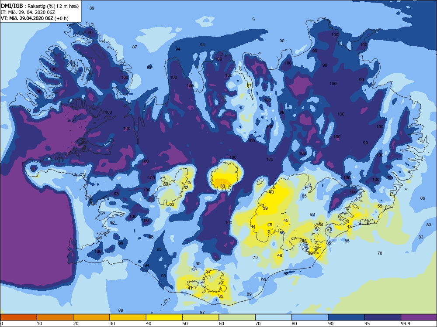
Task: Choose the medium blue 90–95 legend swatch
Action: 347,317
